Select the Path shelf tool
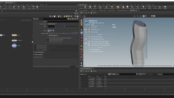This screenshot has width=174, height=98. 10,7
